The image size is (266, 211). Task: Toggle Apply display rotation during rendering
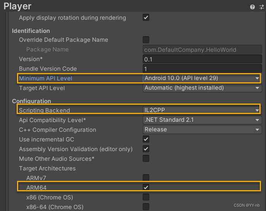coord(146,17)
